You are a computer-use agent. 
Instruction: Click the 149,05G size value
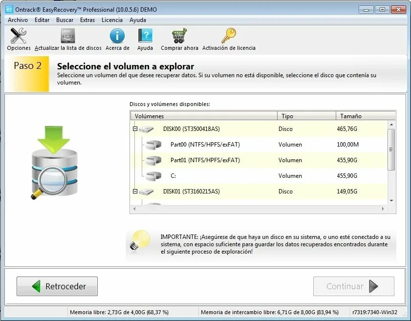tap(347, 192)
